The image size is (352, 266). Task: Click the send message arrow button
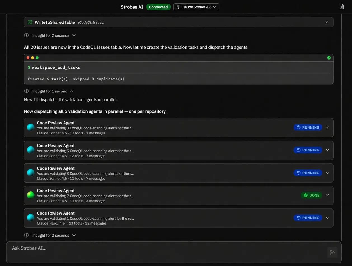332,252
